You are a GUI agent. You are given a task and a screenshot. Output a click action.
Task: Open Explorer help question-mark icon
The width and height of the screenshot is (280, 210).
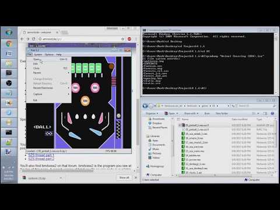(x=272, y=113)
